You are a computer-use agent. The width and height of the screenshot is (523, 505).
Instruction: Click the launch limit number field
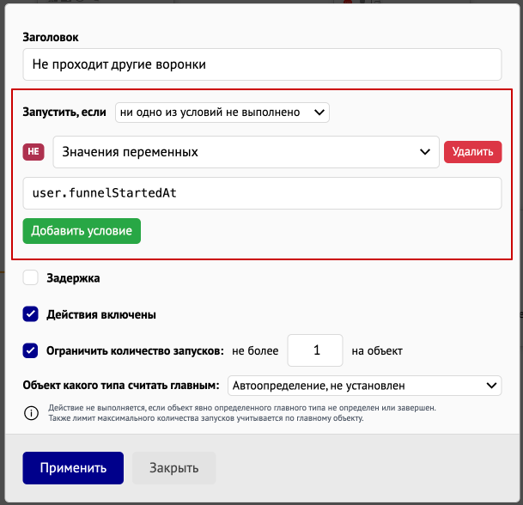[x=315, y=350]
